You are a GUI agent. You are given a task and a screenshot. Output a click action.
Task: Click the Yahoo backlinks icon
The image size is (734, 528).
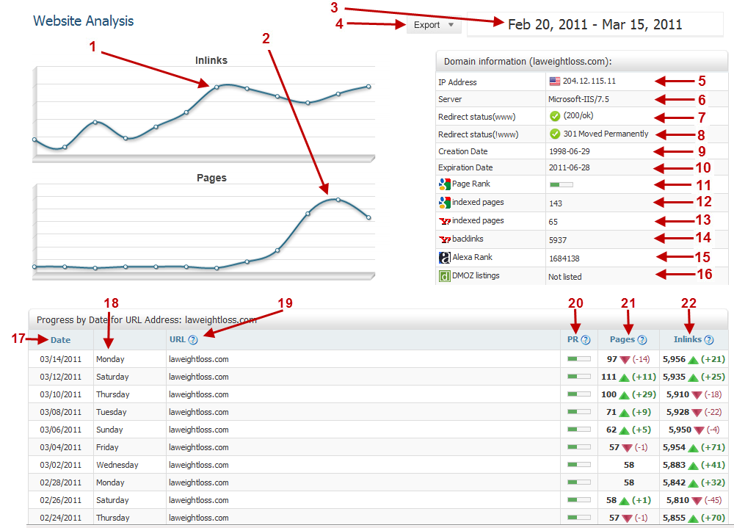tap(444, 239)
